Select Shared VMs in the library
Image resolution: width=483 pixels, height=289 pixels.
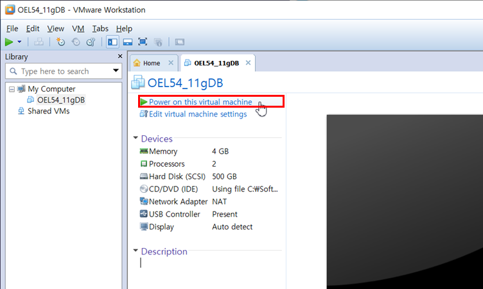point(48,111)
